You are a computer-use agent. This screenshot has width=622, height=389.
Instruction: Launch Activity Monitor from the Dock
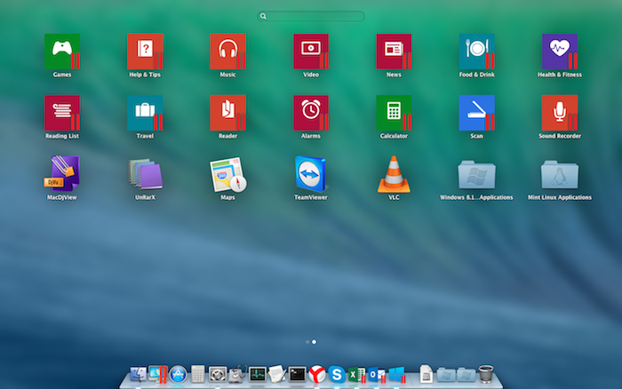tap(257, 374)
